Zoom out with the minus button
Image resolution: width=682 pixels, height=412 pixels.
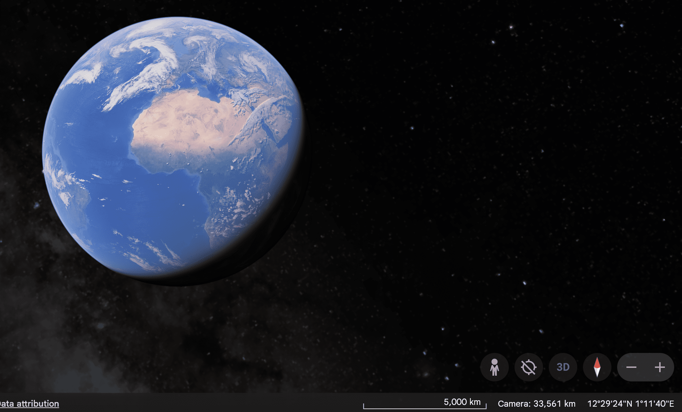(x=631, y=367)
